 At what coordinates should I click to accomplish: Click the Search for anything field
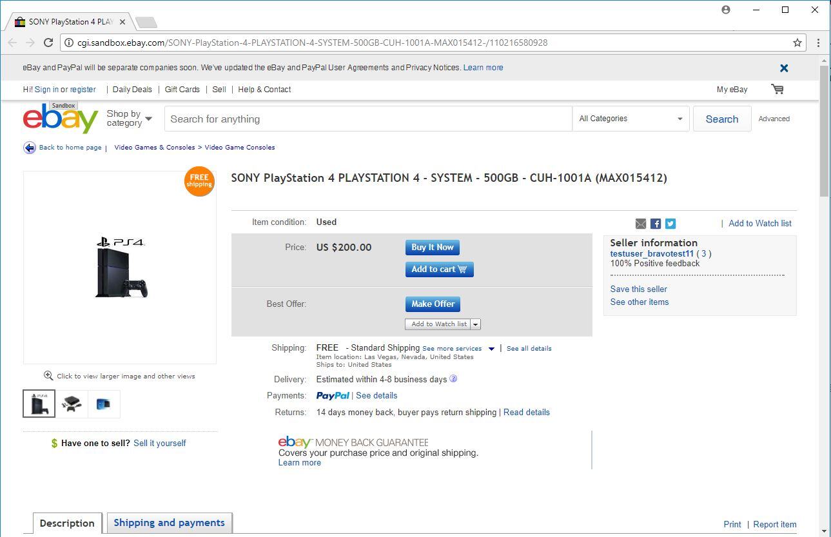coord(367,119)
